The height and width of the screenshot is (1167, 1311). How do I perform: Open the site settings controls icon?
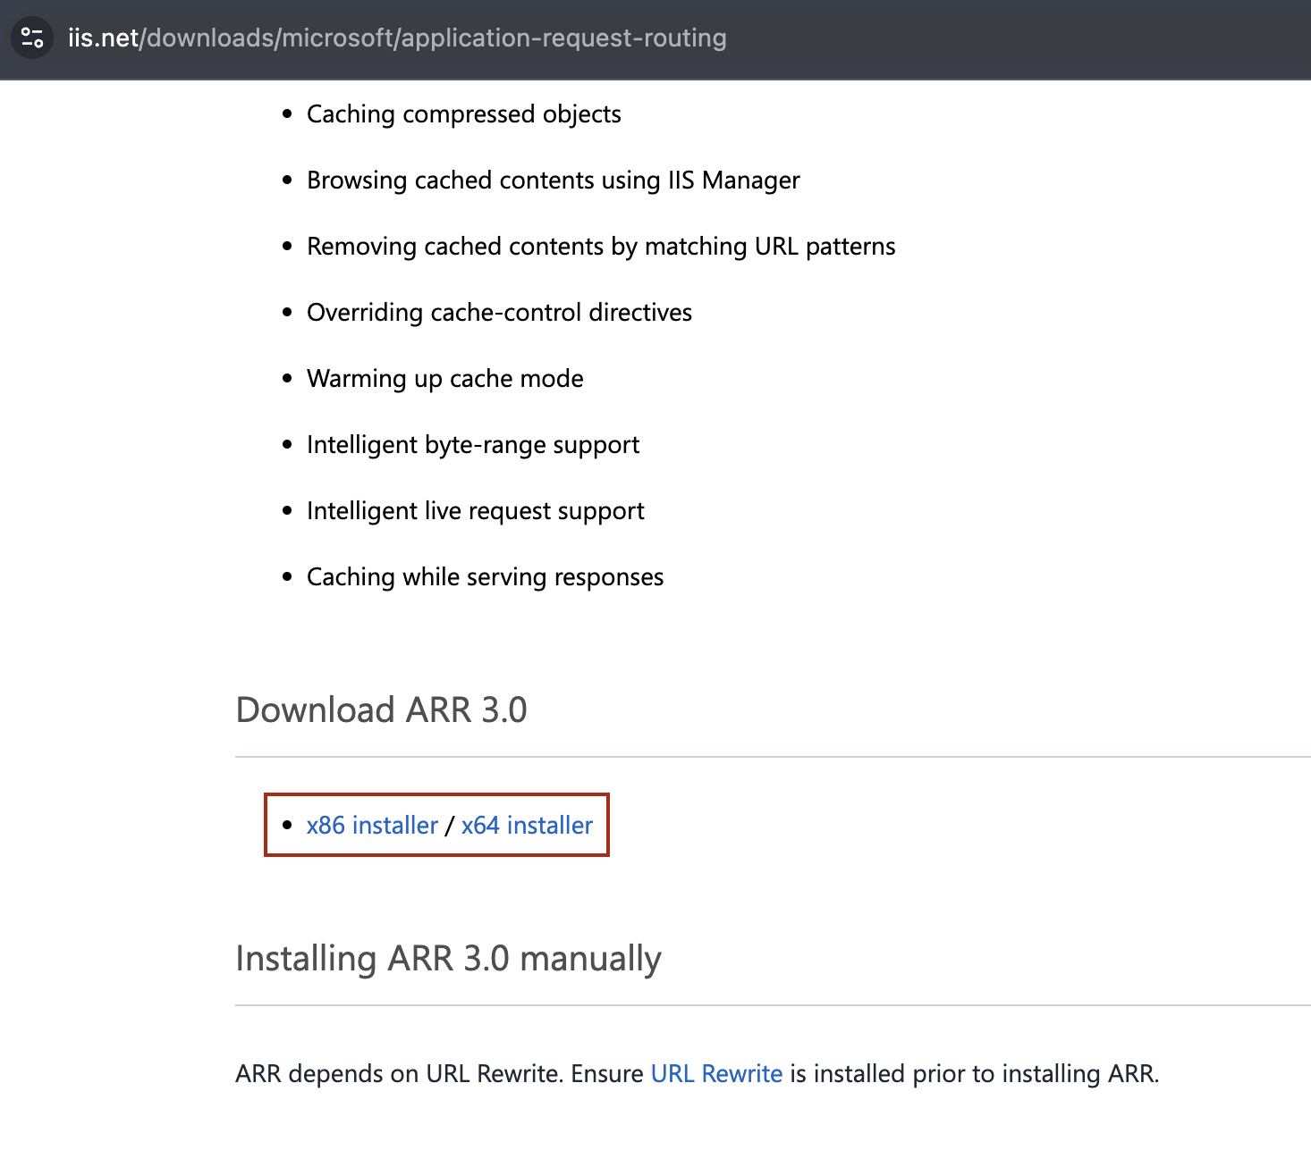(x=32, y=38)
